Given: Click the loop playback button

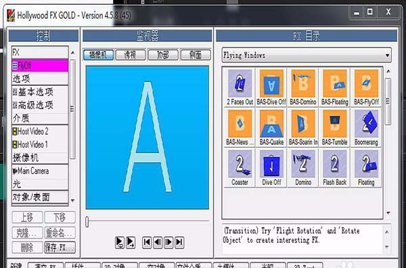Looking at the screenshot, I should pyautogui.click(x=120, y=242).
